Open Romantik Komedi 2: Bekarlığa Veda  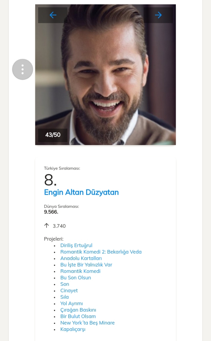(x=101, y=252)
